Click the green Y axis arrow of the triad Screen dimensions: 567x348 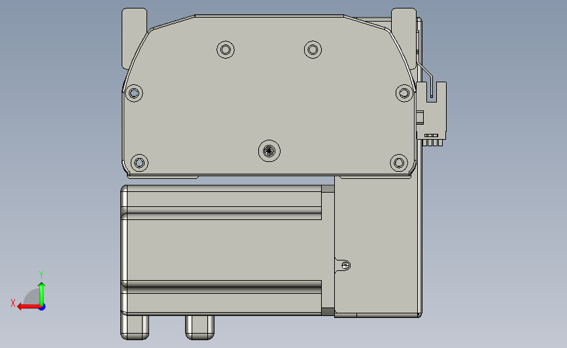(x=42, y=294)
